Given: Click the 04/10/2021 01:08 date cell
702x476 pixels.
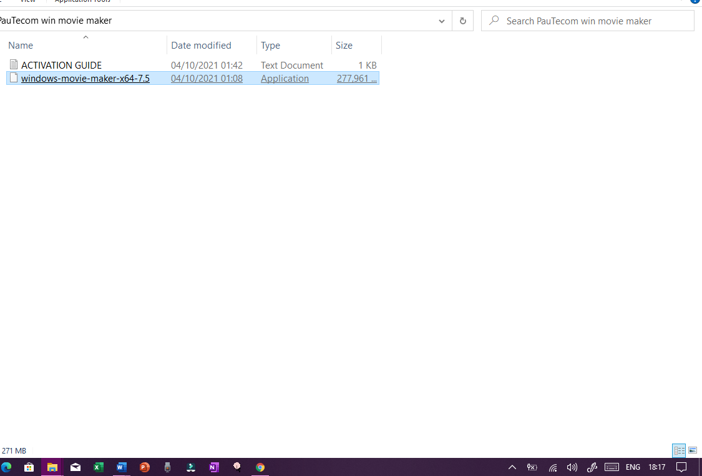Looking at the screenshot, I should pyautogui.click(x=207, y=79).
